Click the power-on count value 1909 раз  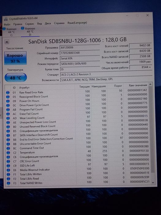click(140, 62)
